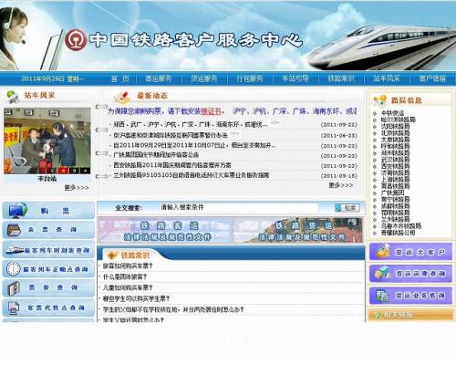Open 西安铁路局 in bureau list
Viewport: 456px width, 365px height.
396,166
